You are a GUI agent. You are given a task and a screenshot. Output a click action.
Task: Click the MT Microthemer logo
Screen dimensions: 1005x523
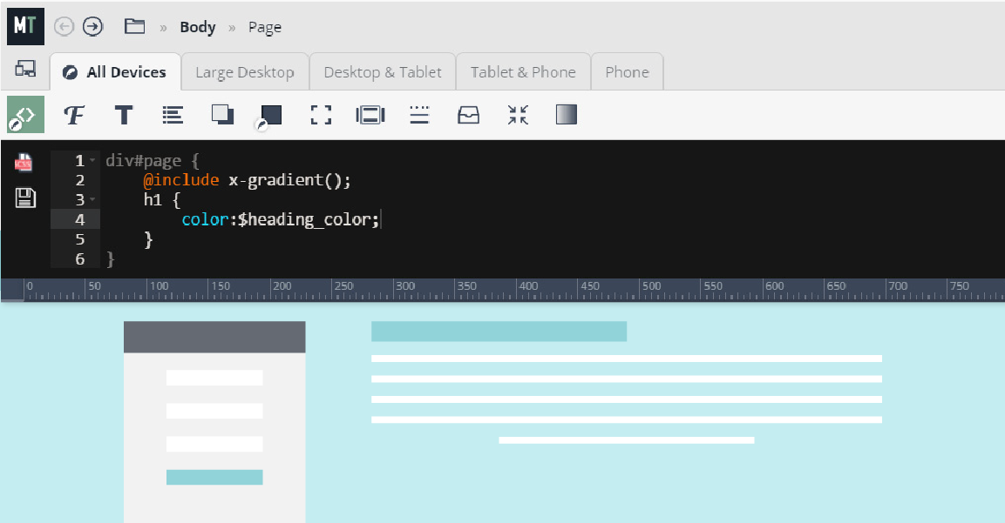pyautogui.click(x=25, y=26)
